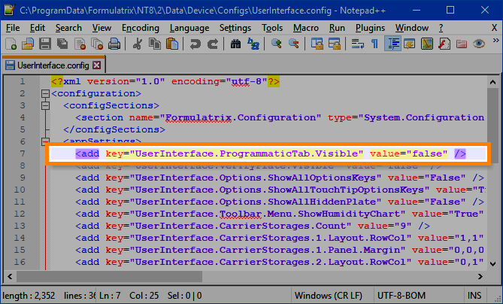Open the existing file folder icon
Viewport: 503px width, 304px height.
27,44
